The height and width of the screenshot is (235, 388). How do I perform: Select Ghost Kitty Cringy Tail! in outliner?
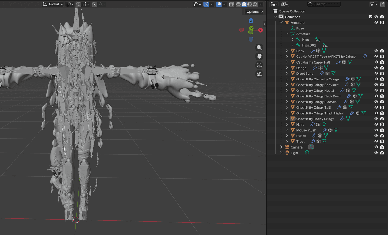click(313, 107)
